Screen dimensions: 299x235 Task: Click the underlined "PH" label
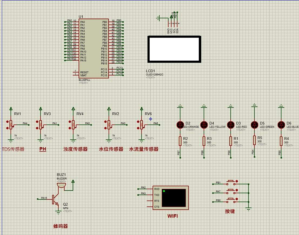click(x=43, y=149)
